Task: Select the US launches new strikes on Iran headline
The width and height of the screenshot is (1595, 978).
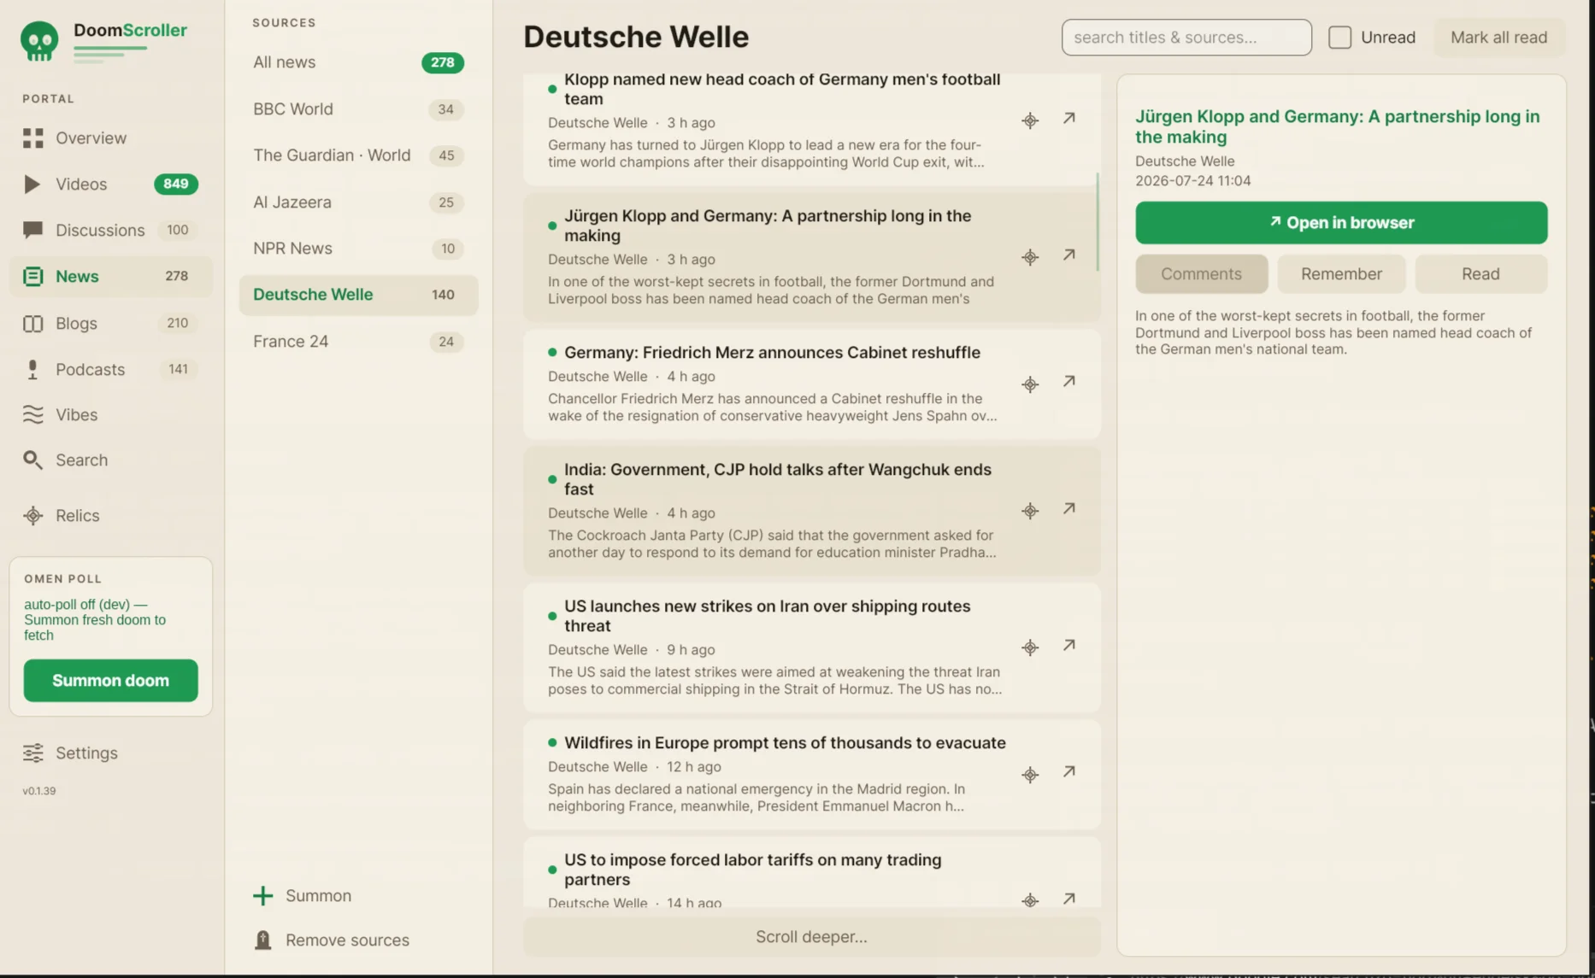Action: tap(768, 616)
